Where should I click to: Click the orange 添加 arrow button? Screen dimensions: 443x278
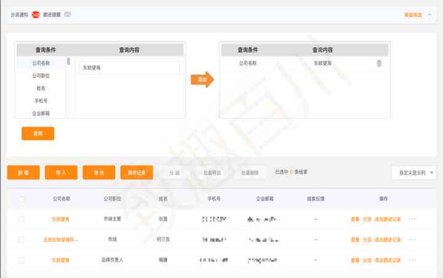click(202, 80)
